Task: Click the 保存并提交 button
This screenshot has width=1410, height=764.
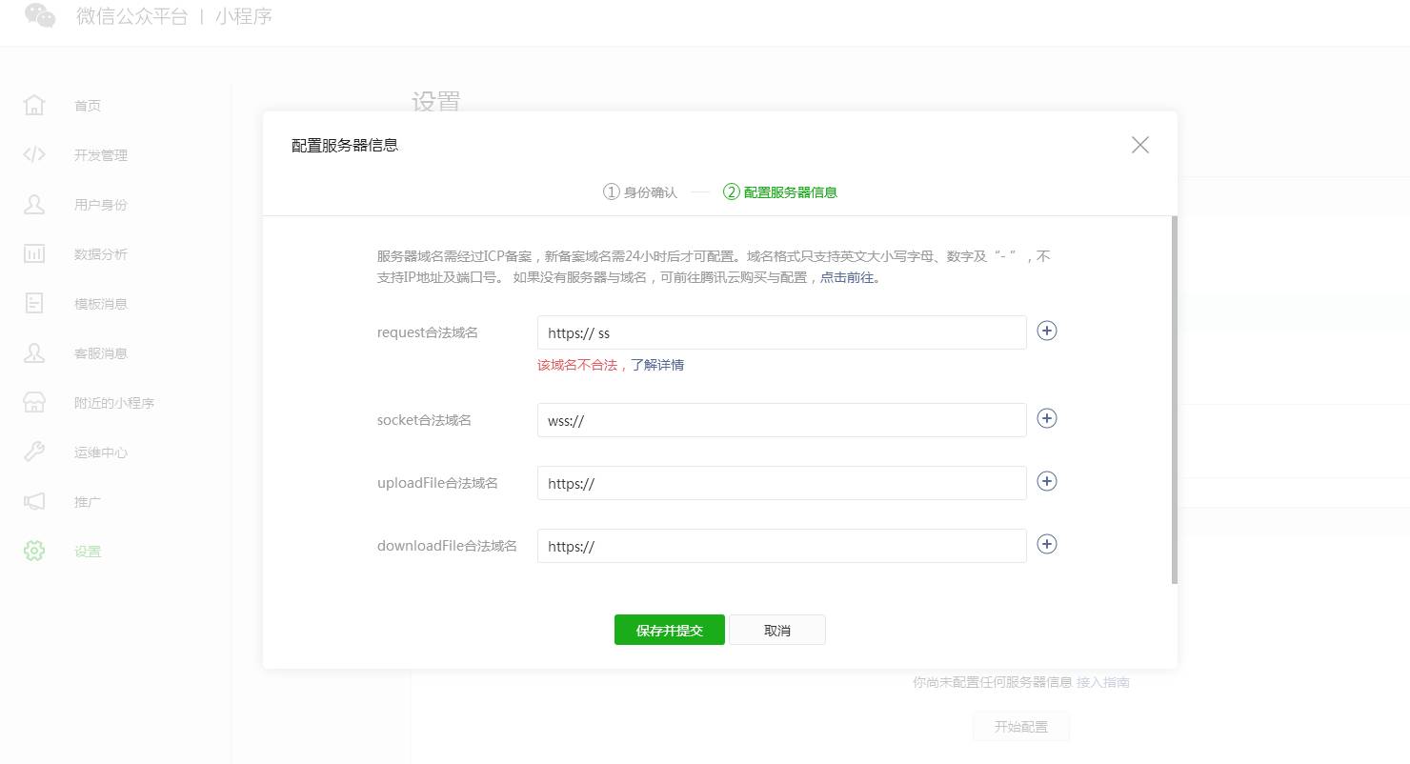Action: [x=669, y=630]
